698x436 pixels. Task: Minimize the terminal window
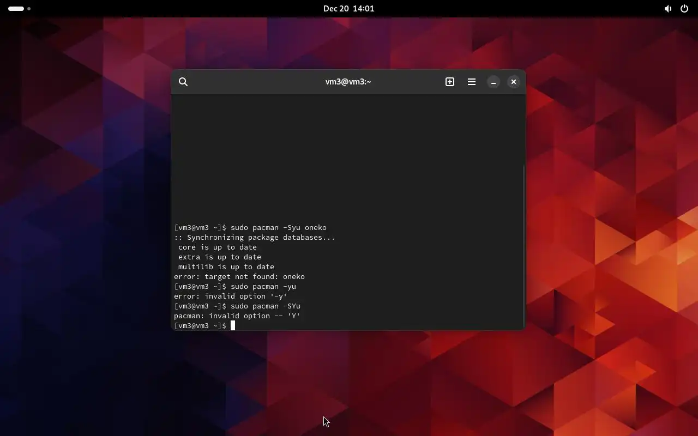pos(494,82)
